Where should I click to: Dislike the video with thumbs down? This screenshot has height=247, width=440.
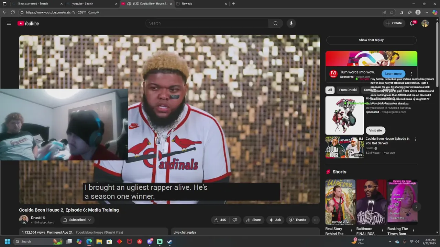235,220
